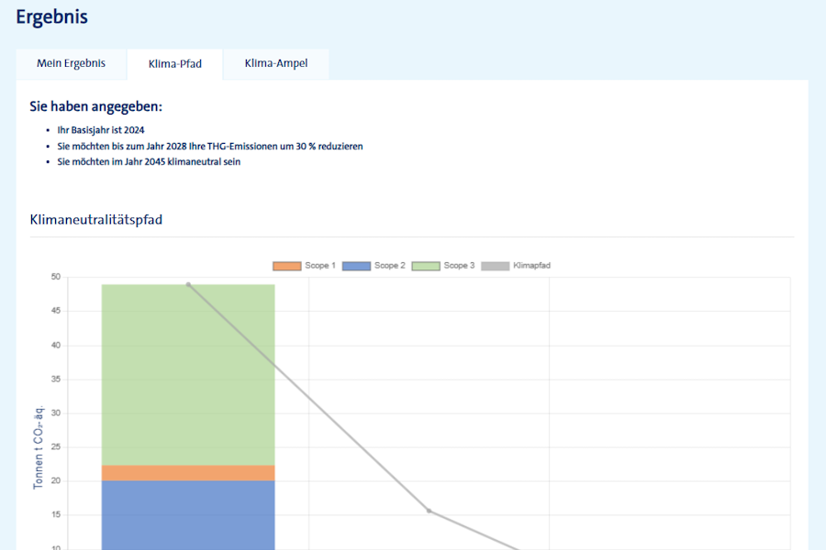826x550 pixels.
Task: Click the Scope 3 legend label
Action: point(459,265)
